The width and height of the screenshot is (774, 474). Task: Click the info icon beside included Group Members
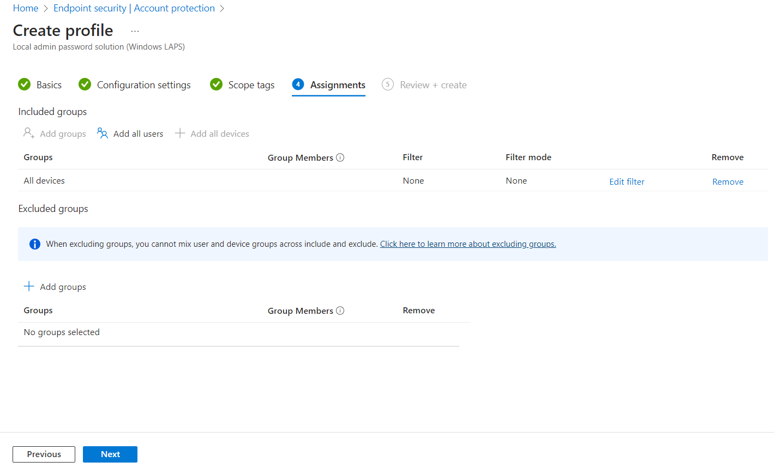pyautogui.click(x=340, y=157)
